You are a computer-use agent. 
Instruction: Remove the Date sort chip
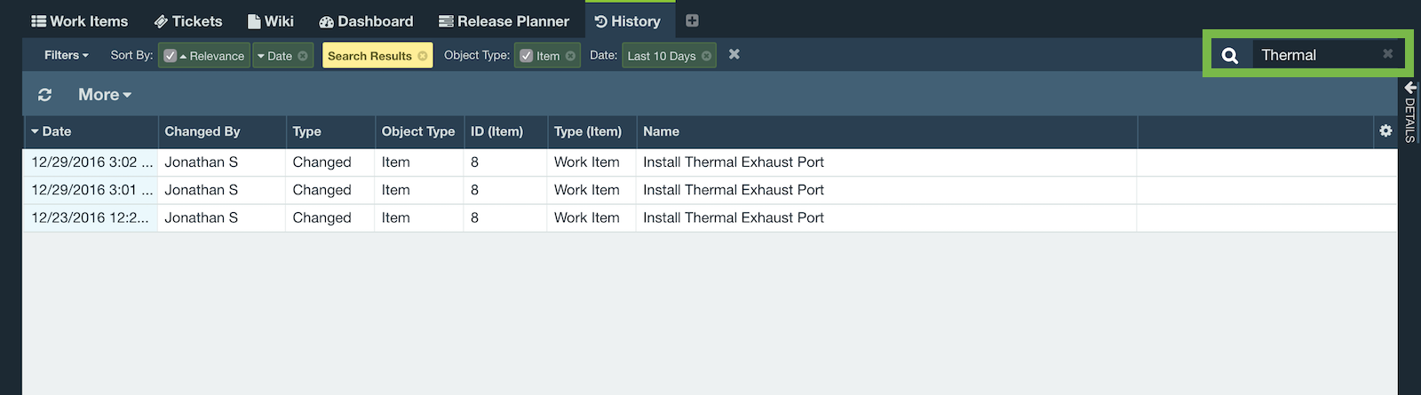coord(303,56)
